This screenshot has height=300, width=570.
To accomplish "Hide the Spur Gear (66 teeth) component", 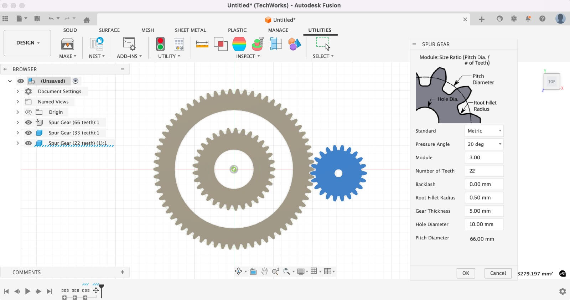I will (x=28, y=123).
